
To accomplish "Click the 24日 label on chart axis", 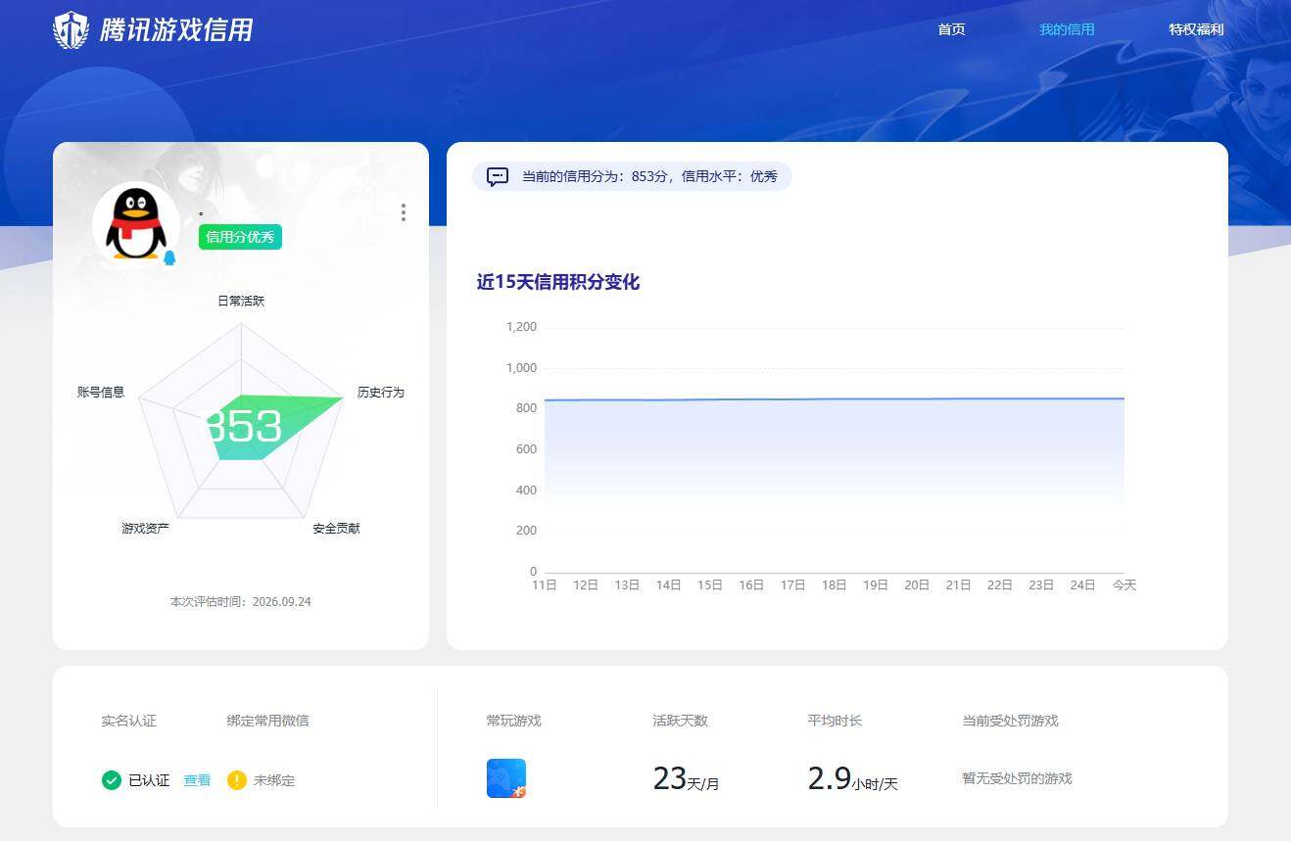I will coord(1082,584).
